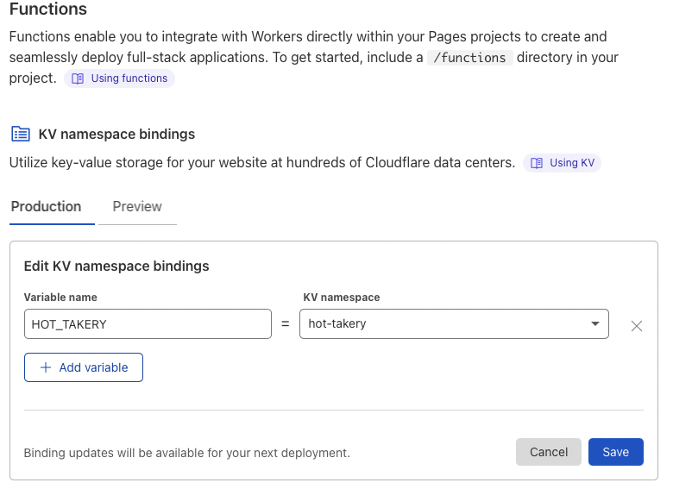
Task: Remove the HOT_TAKERY binding with the X icon
Action: 637,325
